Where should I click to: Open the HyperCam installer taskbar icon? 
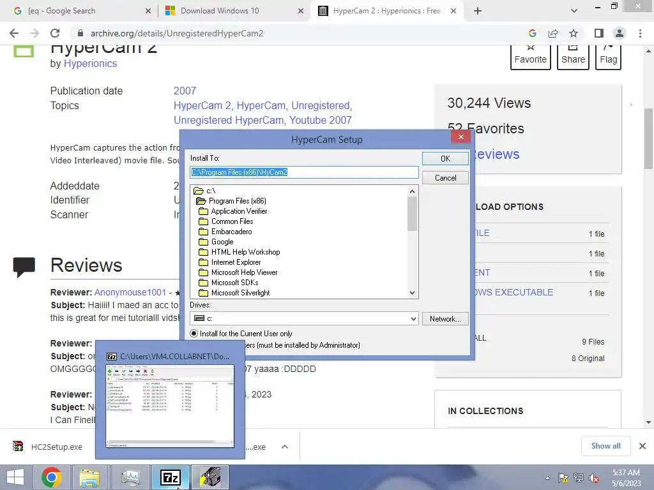[x=209, y=477]
